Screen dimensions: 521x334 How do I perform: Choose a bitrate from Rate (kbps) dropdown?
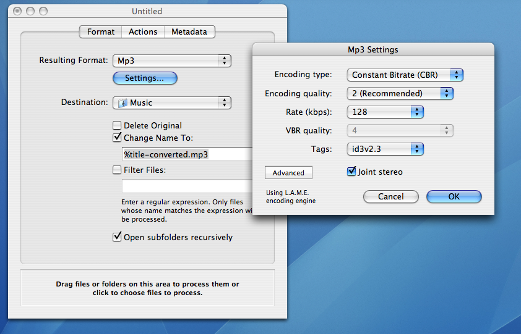(x=385, y=112)
